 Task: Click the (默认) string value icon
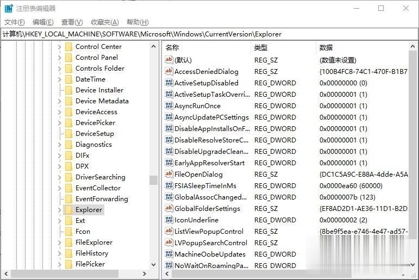pos(168,60)
